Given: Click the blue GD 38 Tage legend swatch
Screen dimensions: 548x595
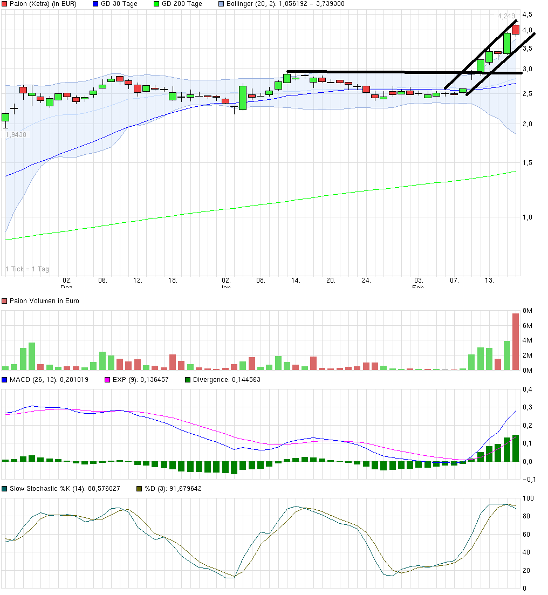Looking at the screenshot, I should [95, 4].
